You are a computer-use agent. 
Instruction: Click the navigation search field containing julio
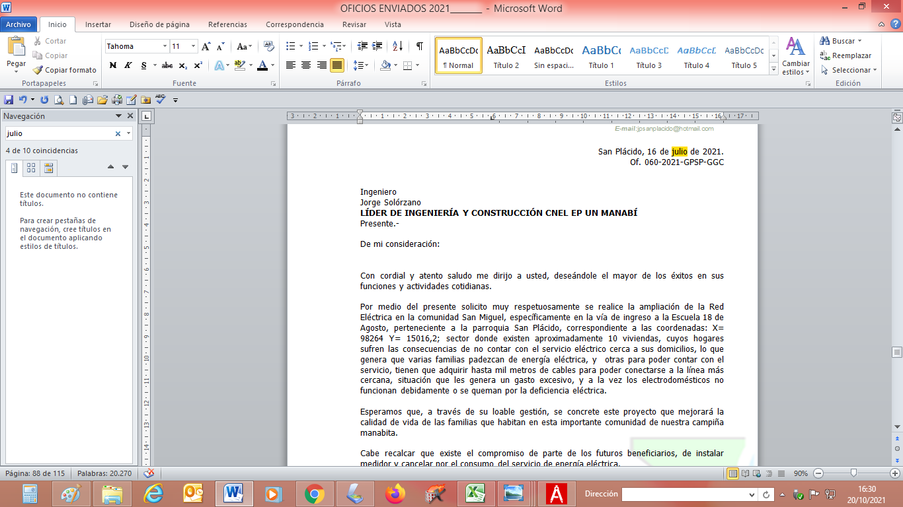59,133
